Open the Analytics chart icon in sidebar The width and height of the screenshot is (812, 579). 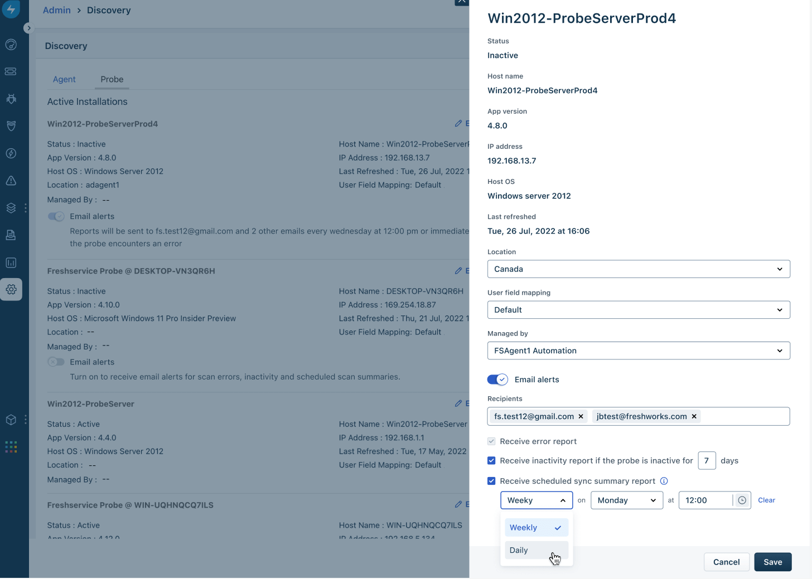click(11, 262)
